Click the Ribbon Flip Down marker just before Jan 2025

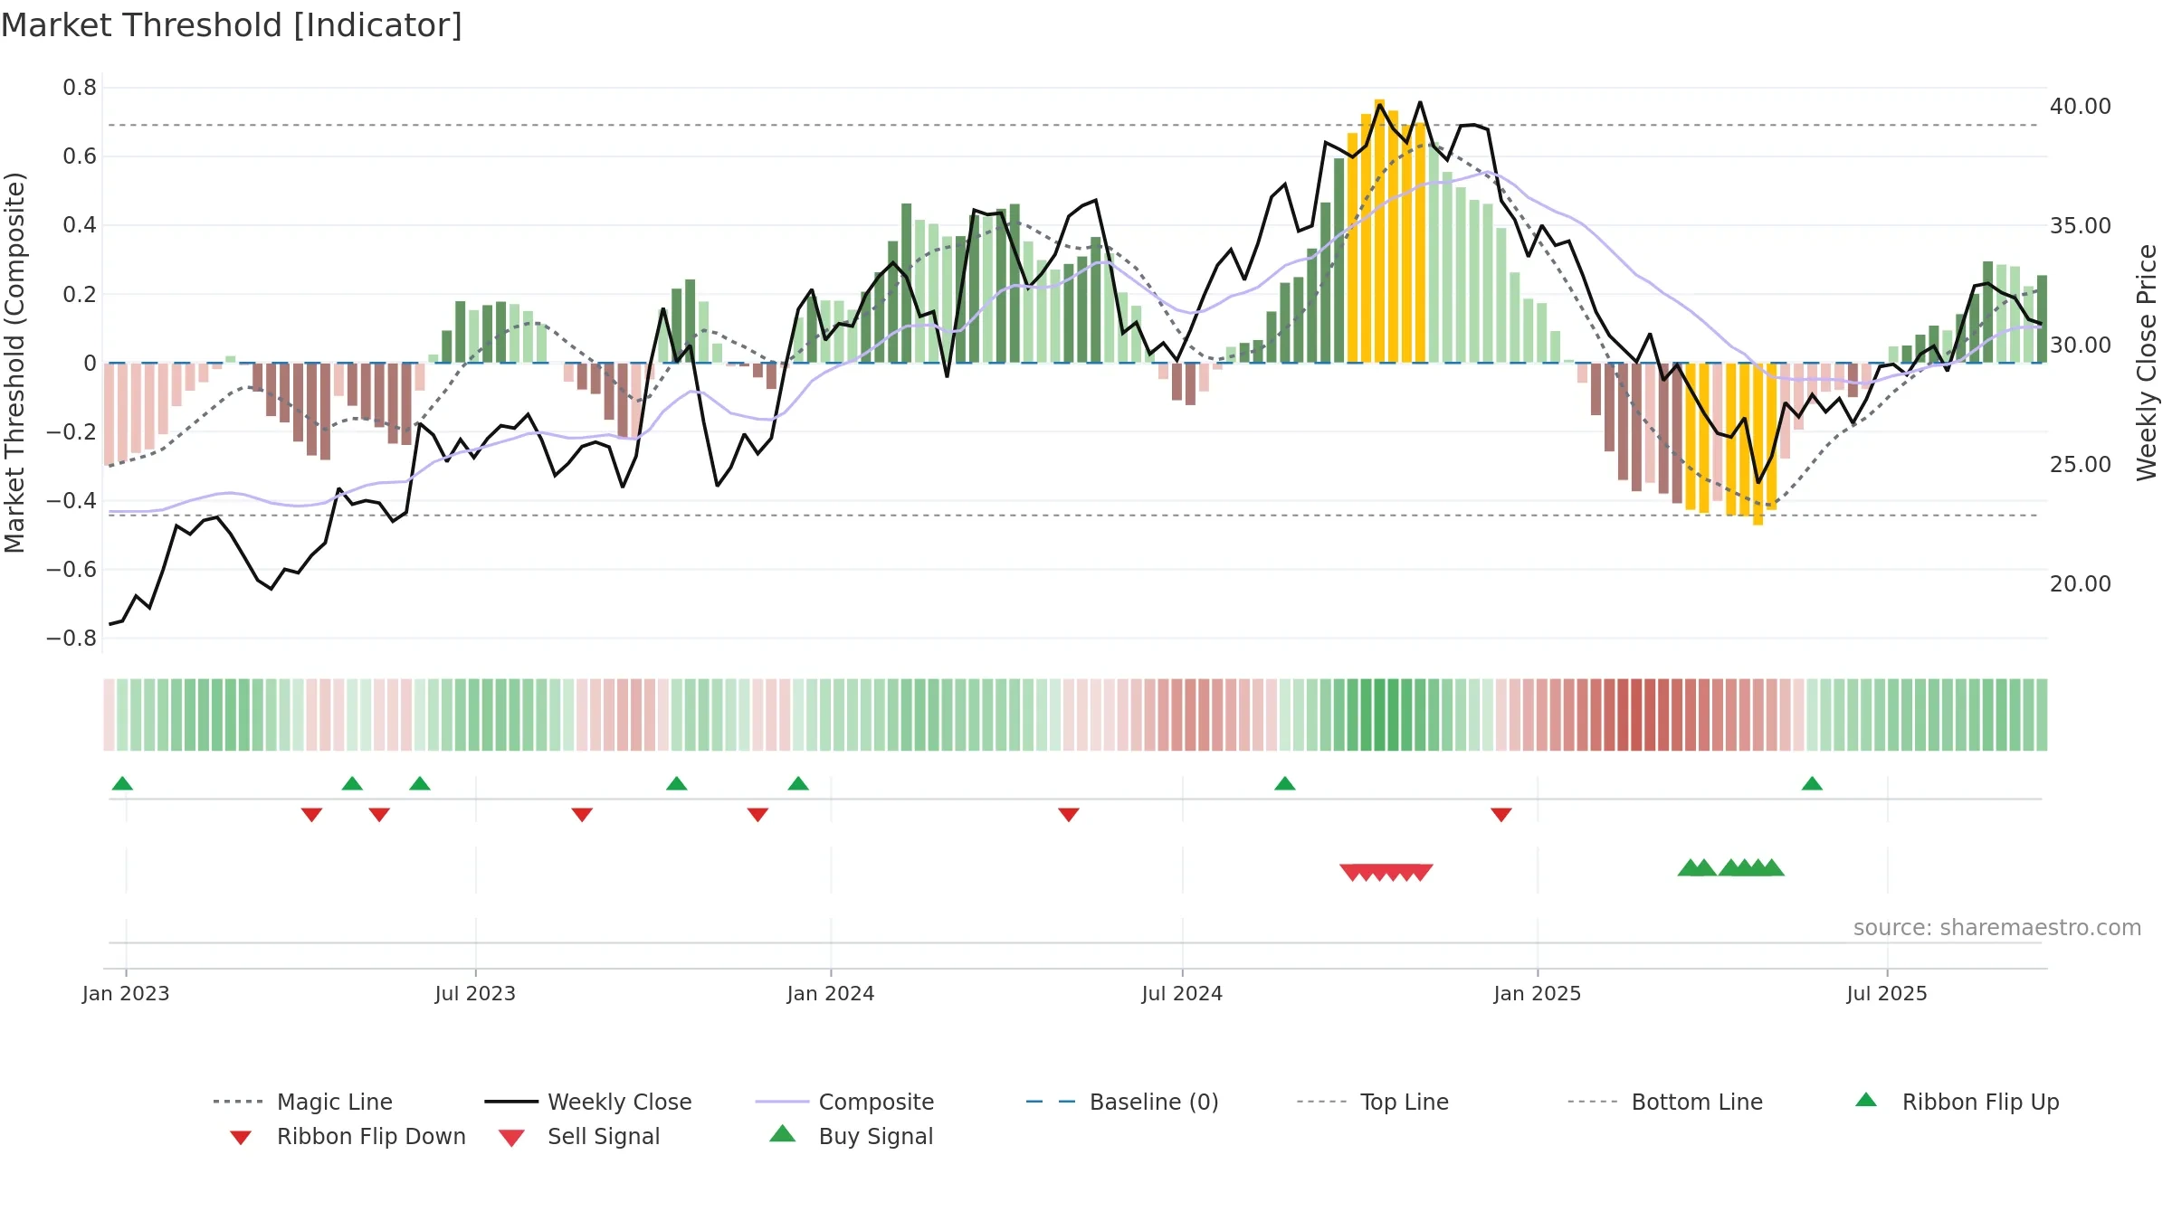click(x=1501, y=815)
